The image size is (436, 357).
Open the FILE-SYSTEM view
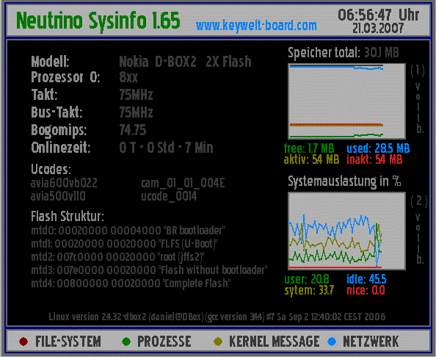click(x=68, y=342)
